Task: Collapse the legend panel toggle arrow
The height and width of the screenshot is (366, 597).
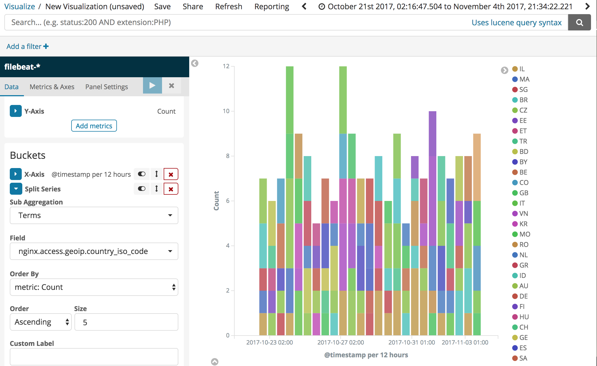Action: click(504, 70)
